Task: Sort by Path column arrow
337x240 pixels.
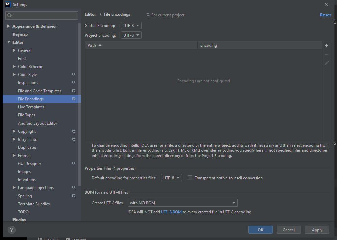Action: tap(100, 45)
